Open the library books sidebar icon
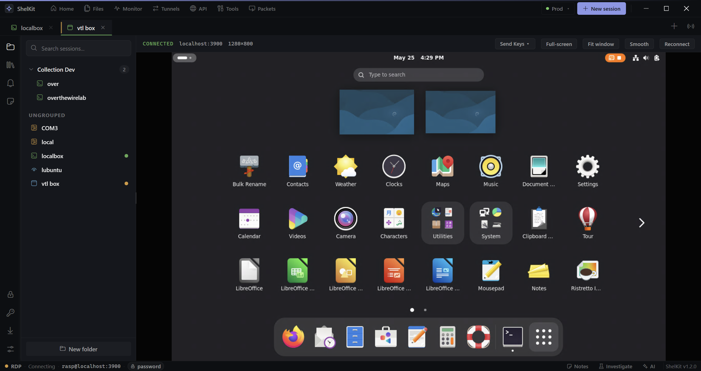The height and width of the screenshot is (371, 701). coord(10,65)
